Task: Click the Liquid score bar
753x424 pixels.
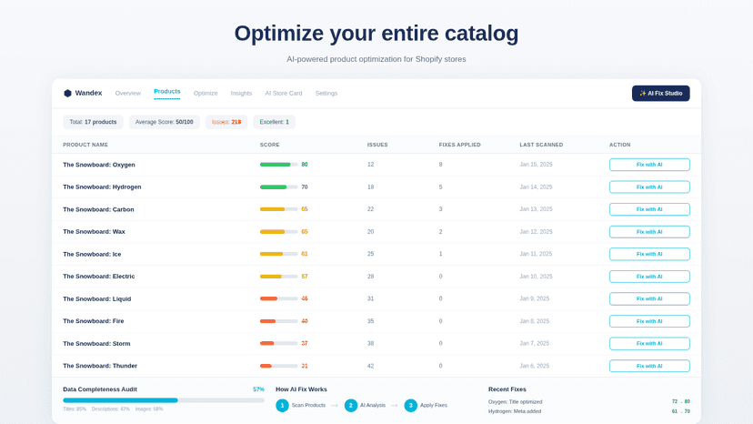Action: coord(278,298)
